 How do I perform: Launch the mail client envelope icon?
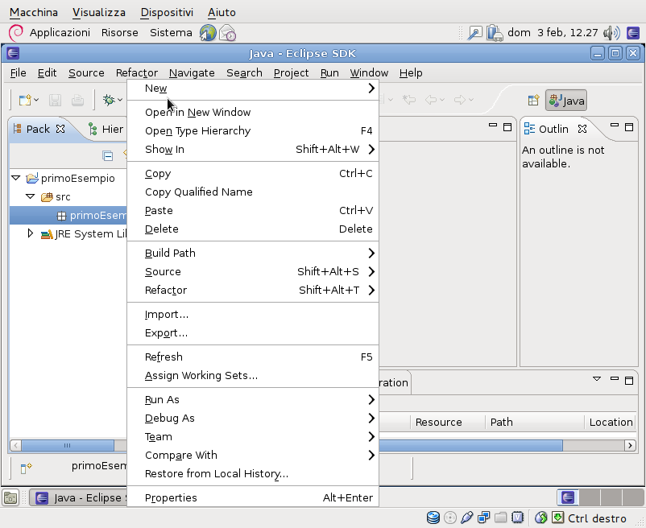pos(227,33)
